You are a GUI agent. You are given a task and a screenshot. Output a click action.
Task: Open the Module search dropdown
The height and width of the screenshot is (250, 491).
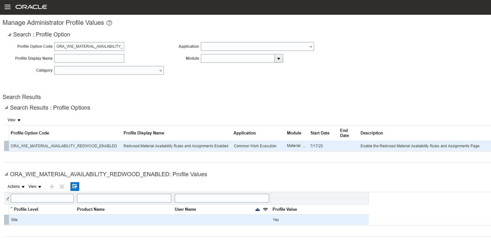279,58
